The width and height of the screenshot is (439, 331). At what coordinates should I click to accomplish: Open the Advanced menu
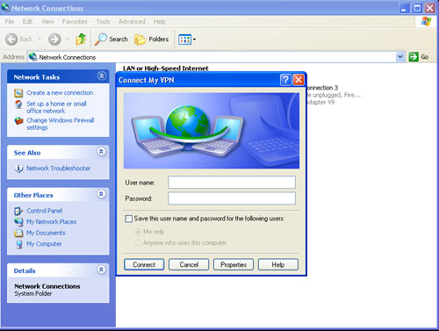click(x=132, y=22)
